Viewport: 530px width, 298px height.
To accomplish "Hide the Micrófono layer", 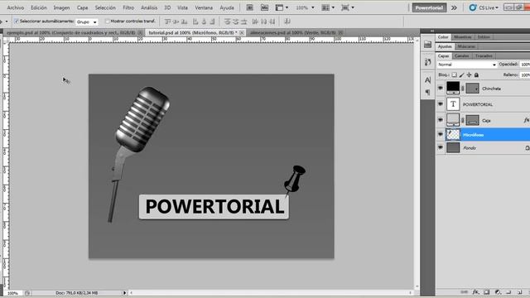I will coord(440,134).
